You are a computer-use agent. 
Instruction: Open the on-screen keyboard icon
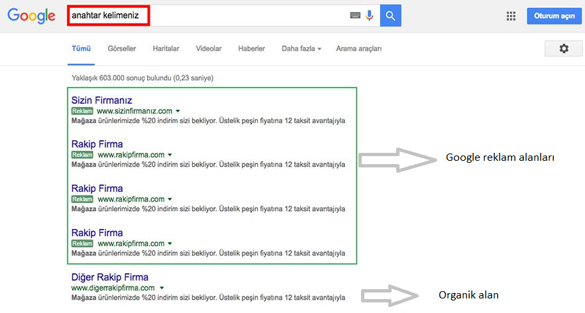click(x=355, y=16)
